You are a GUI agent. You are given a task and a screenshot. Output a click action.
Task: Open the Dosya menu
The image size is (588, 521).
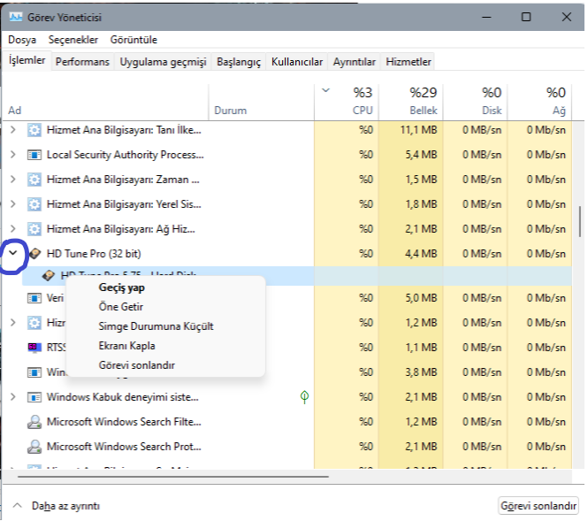(x=22, y=40)
